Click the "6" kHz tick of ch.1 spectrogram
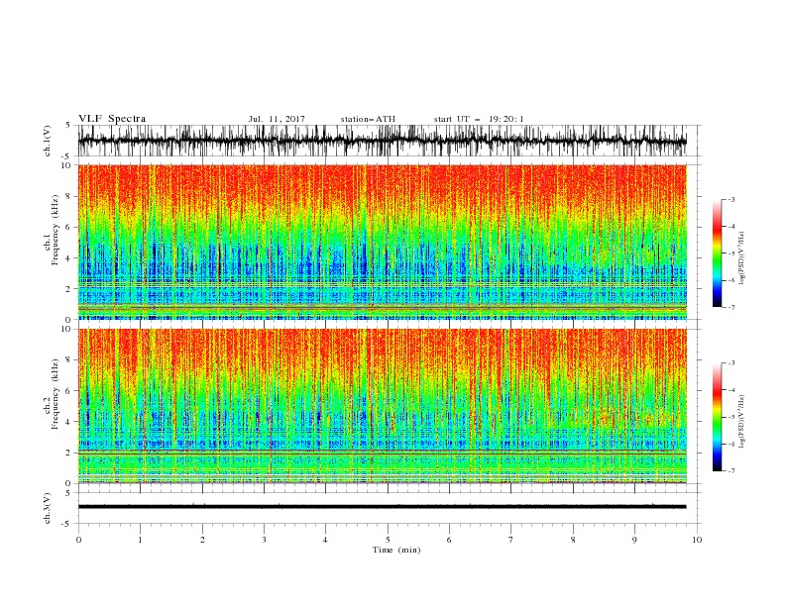Screen dimensions: 785x606 (x=68, y=227)
